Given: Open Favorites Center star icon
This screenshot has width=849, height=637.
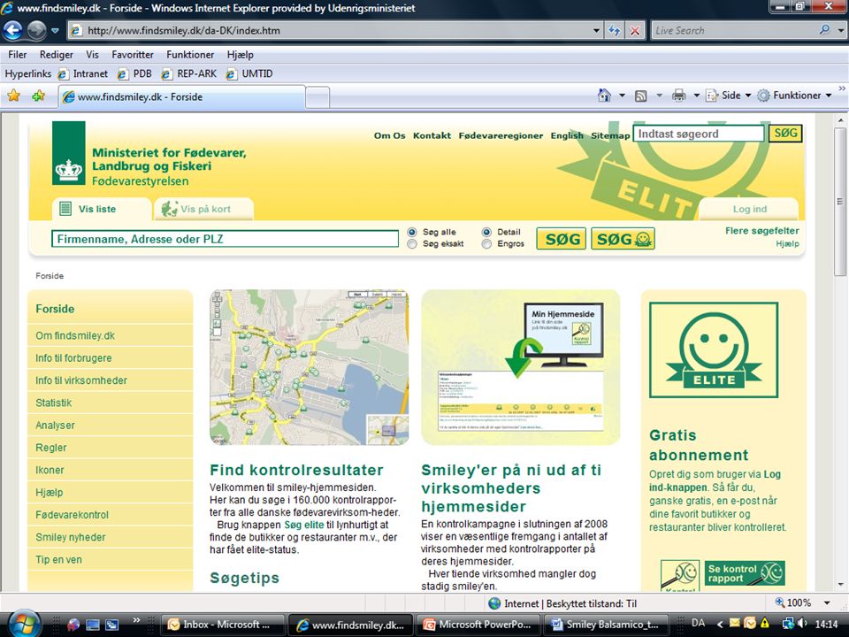Looking at the screenshot, I should tap(13, 96).
